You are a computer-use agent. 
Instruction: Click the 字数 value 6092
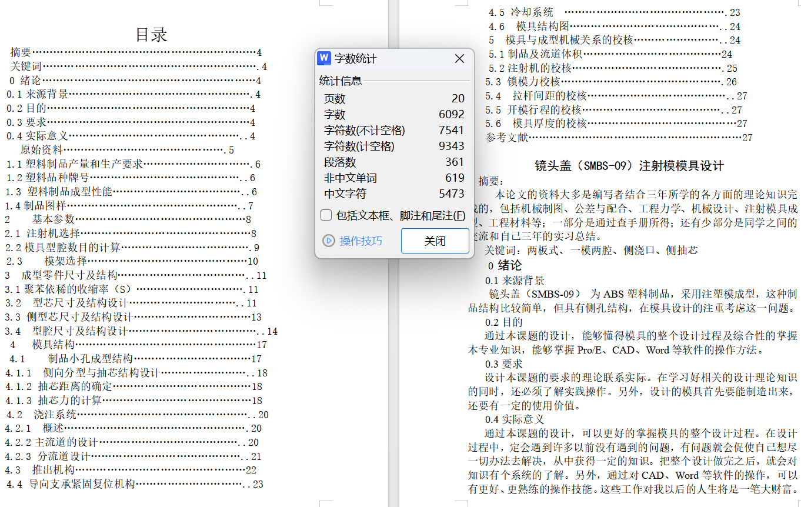coord(452,115)
